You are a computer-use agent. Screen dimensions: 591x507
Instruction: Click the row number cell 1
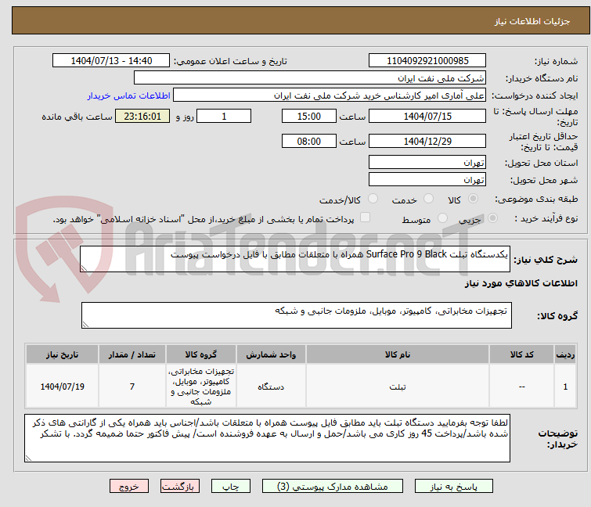(565, 386)
